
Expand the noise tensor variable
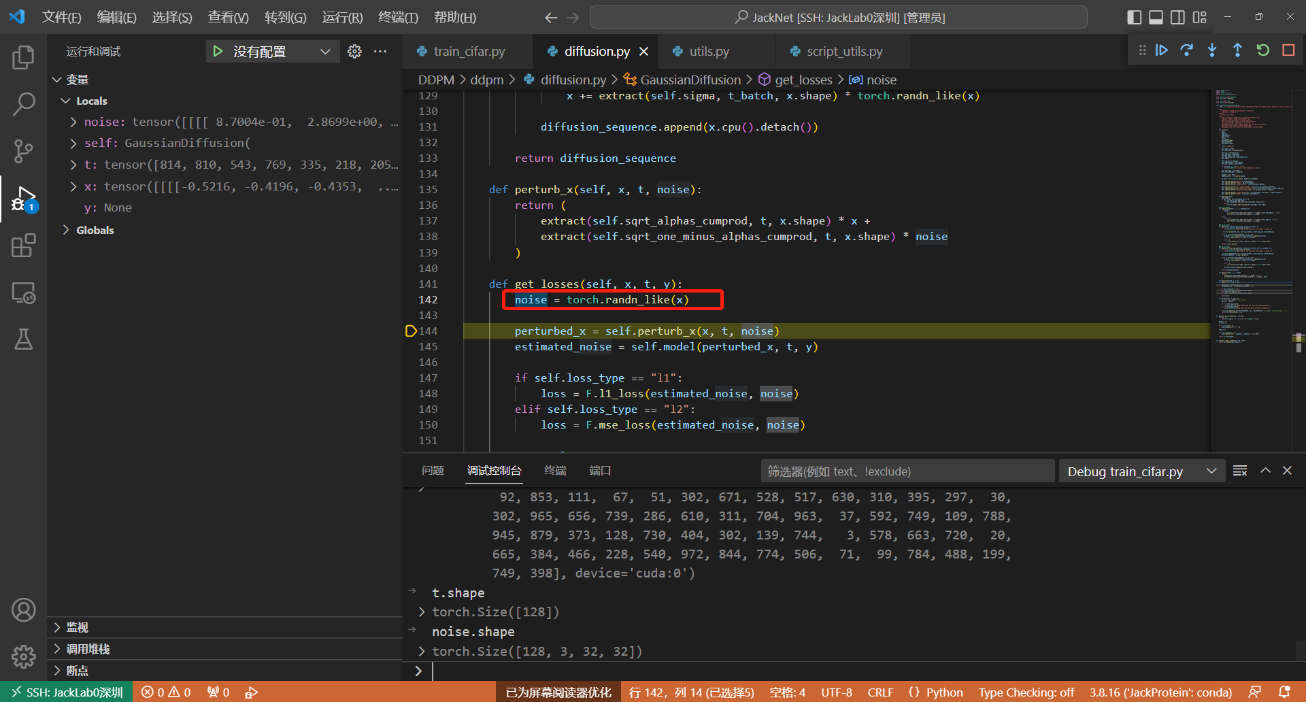pyautogui.click(x=73, y=122)
